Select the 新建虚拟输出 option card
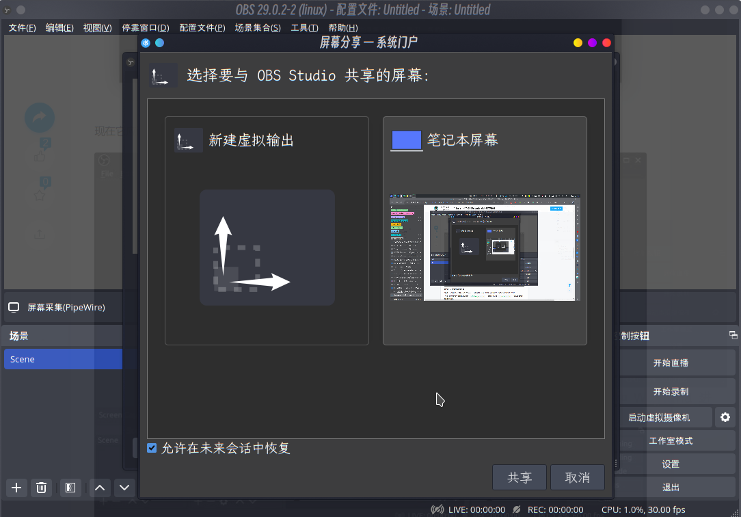Image resolution: width=741 pixels, height=517 pixels. [267, 230]
